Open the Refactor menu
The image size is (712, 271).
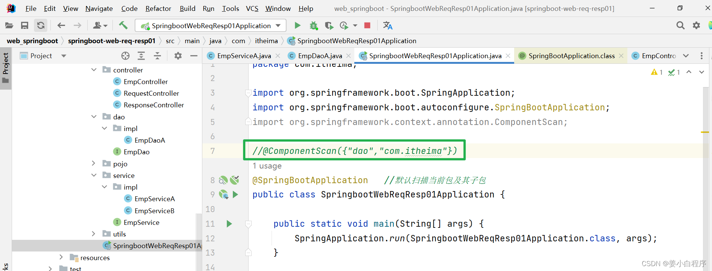coord(158,8)
